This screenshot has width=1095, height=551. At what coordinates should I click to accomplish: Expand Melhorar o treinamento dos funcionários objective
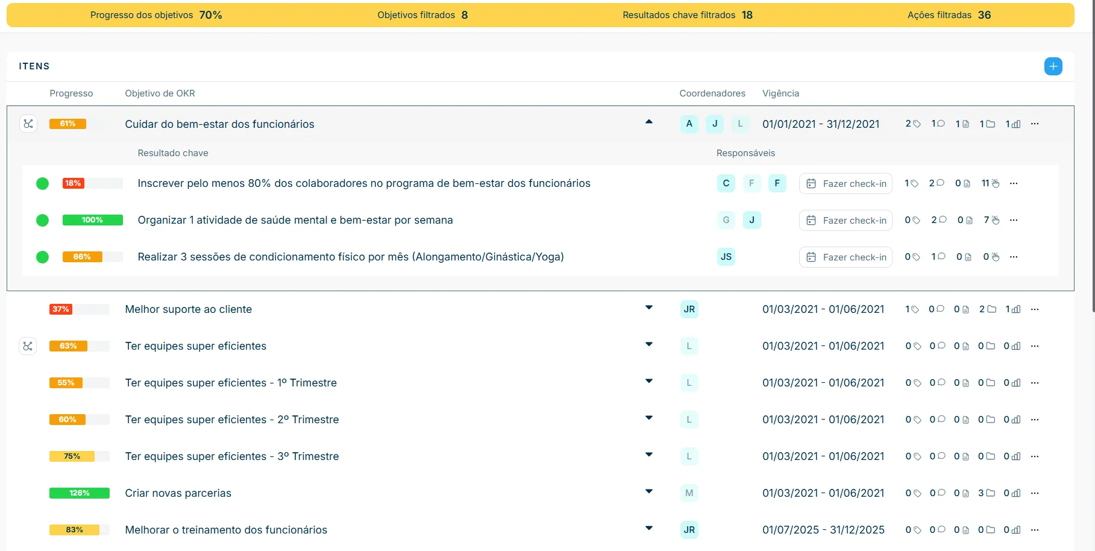(x=649, y=528)
